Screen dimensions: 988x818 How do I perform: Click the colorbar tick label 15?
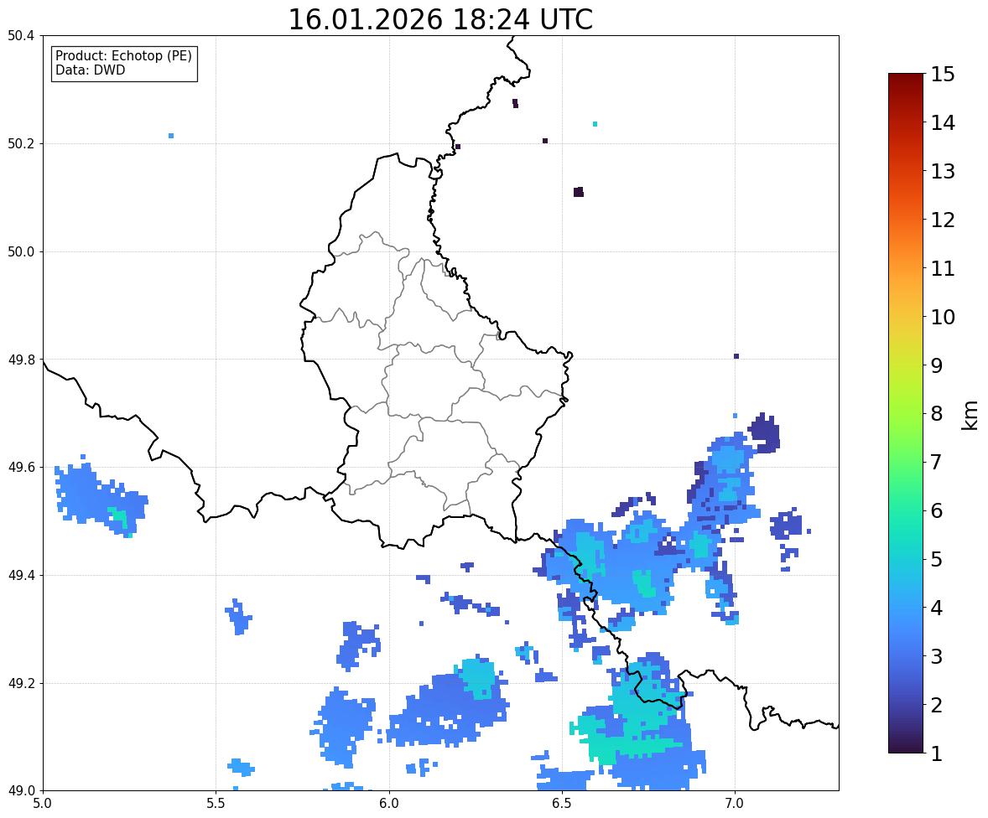pos(943,75)
